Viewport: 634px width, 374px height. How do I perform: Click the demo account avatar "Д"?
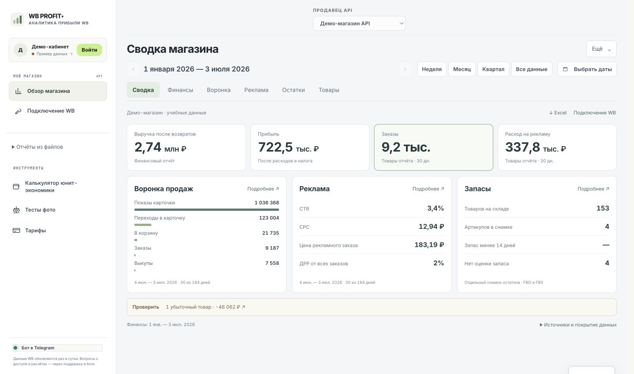click(x=20, y=50)
